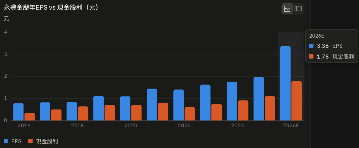Click the 1 y-axis label
The image size is (359, 148).
click(6, 98)
